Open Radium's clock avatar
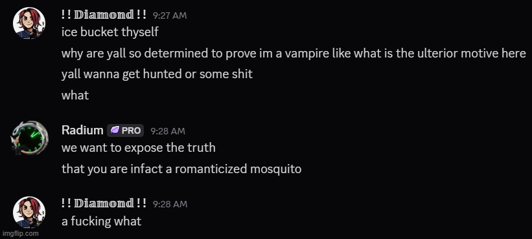This screenshot has width=532, height=239. [30, 138]
